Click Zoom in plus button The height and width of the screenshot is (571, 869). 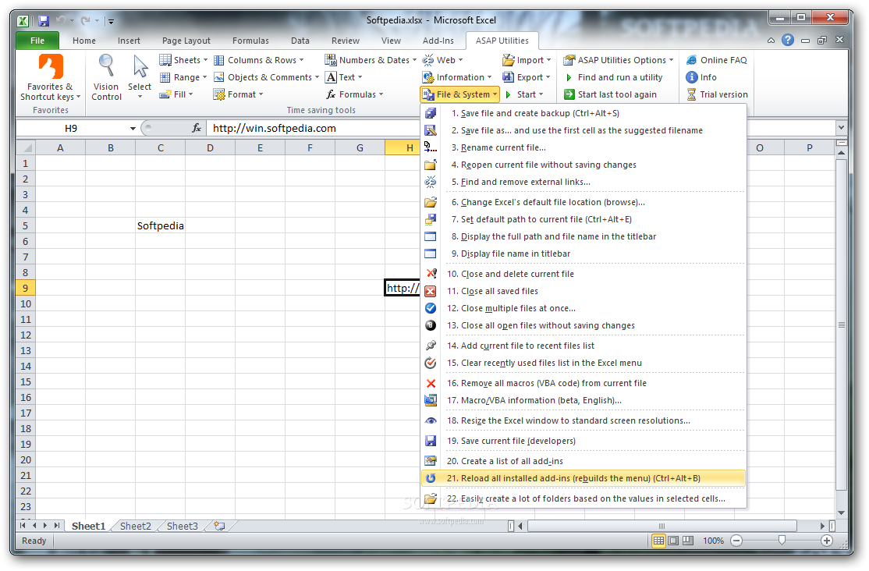point(826,541)
